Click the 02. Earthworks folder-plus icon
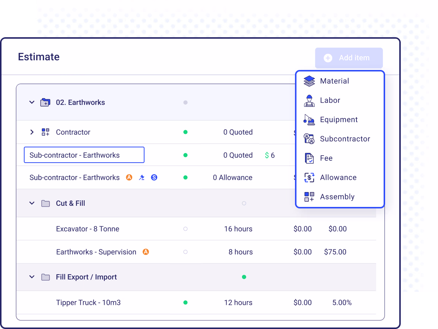The width and height of the screenshot is (438, 329). [45, 102]
